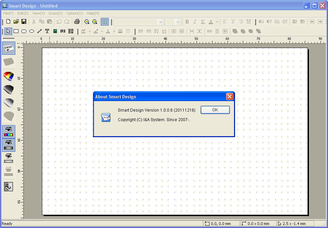Toggle overlay layer visibility eye
Screen dimensions: 328x228
[9, 158]
